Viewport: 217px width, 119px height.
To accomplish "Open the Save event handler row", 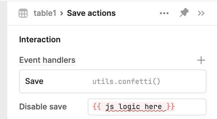I will click(113, 81).
